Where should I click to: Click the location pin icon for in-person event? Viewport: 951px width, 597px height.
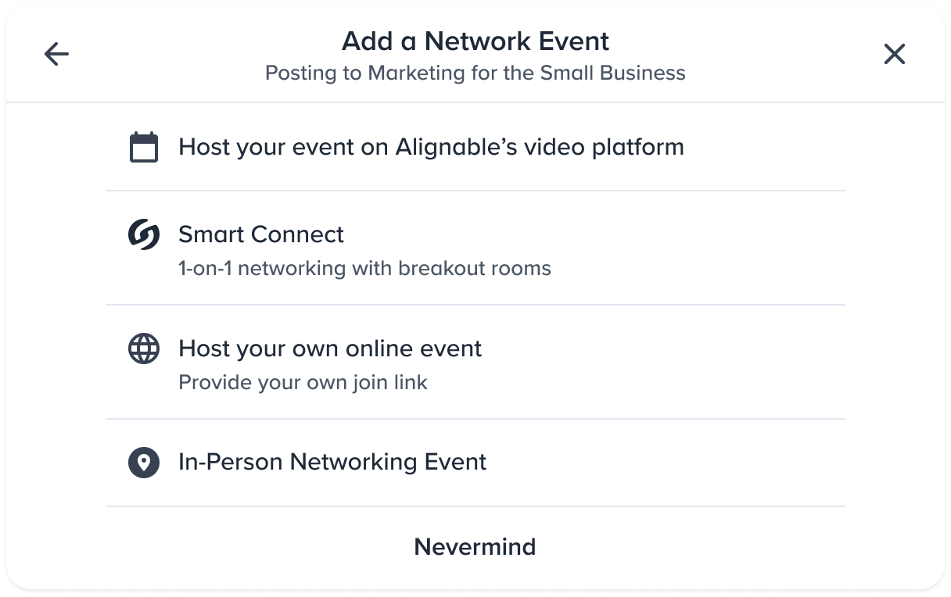coord(144,463)
